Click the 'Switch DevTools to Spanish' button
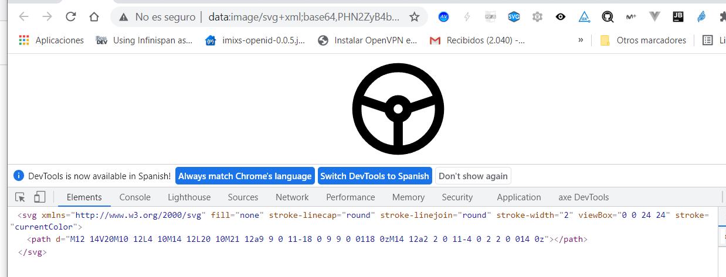 tap(375, 176)
